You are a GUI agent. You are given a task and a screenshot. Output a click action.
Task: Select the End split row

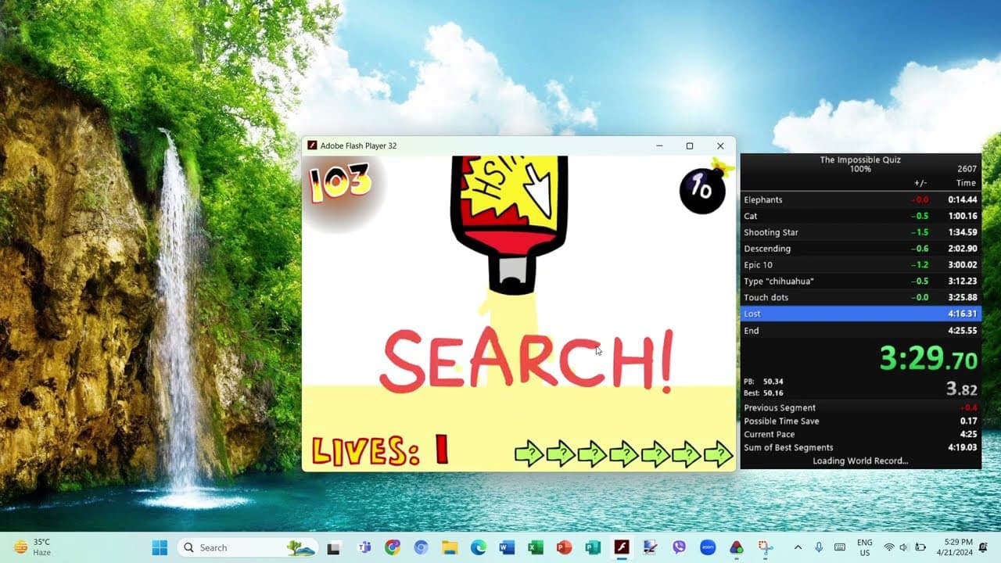click(x=860, y=330)
